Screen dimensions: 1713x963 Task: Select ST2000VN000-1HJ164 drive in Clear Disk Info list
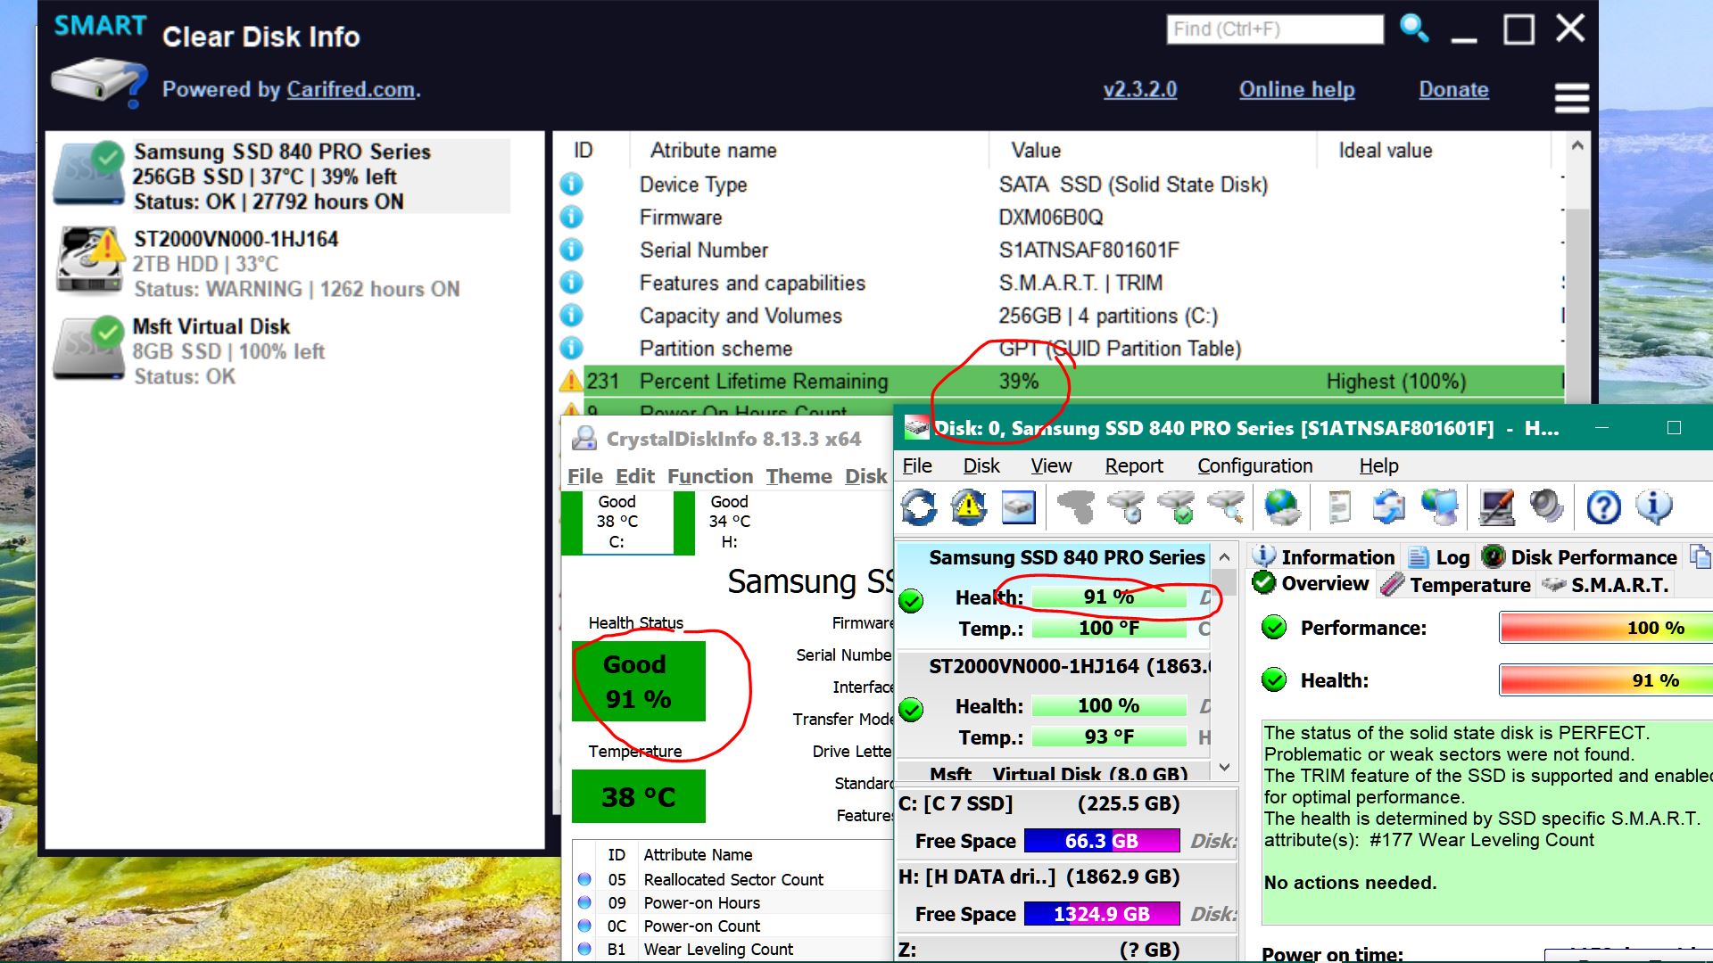click(281, 264)
